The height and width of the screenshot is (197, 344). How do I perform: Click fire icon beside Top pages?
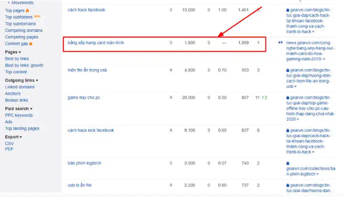point(27,11)
